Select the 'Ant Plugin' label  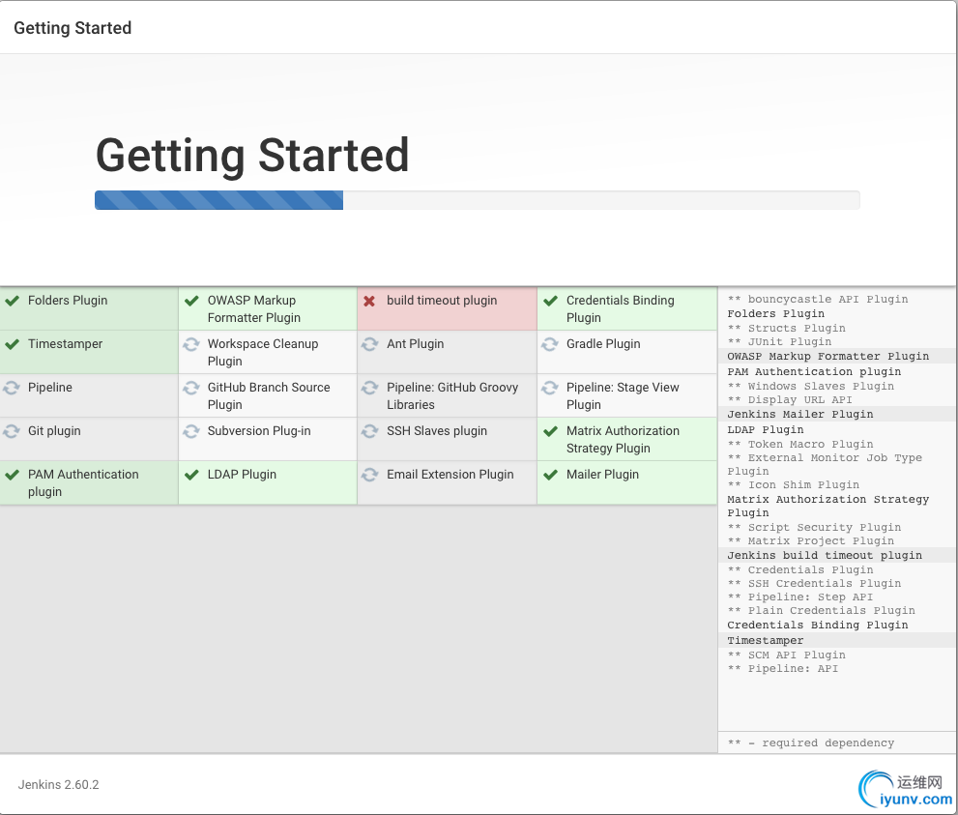pyautogui.click(x=416, y=344)
